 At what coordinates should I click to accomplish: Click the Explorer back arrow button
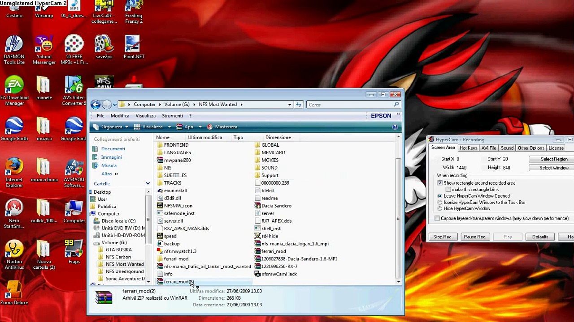click(x=95, y=105)
